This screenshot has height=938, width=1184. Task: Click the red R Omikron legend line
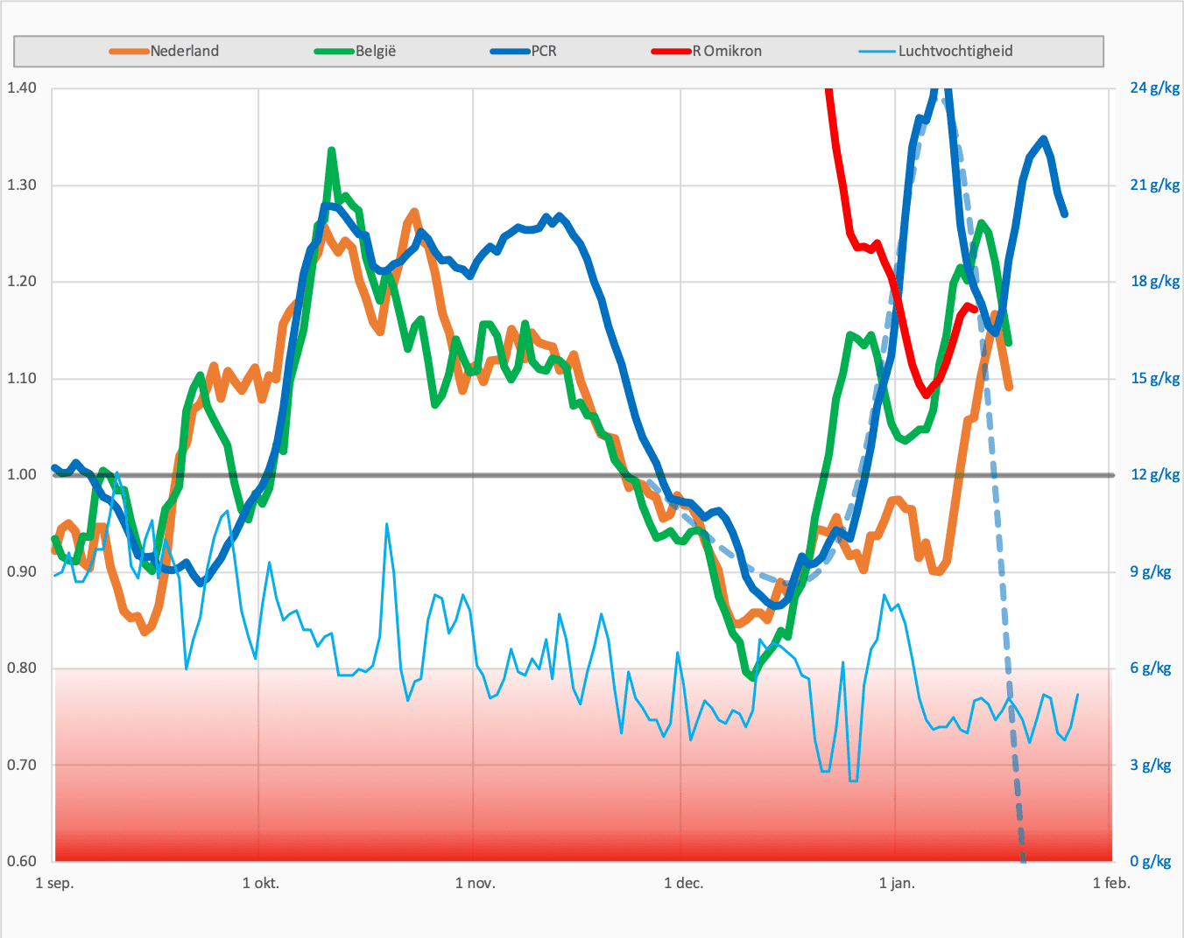(672, 52)
